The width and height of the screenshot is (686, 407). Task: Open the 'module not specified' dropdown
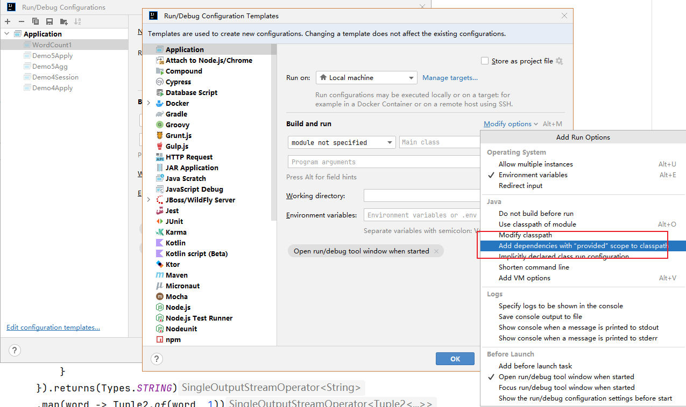coord(342,142)
